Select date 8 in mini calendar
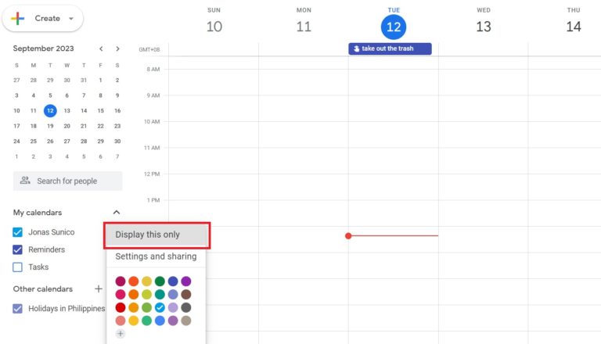Screen dimensions: 601x344 click(x=100, y=95)
